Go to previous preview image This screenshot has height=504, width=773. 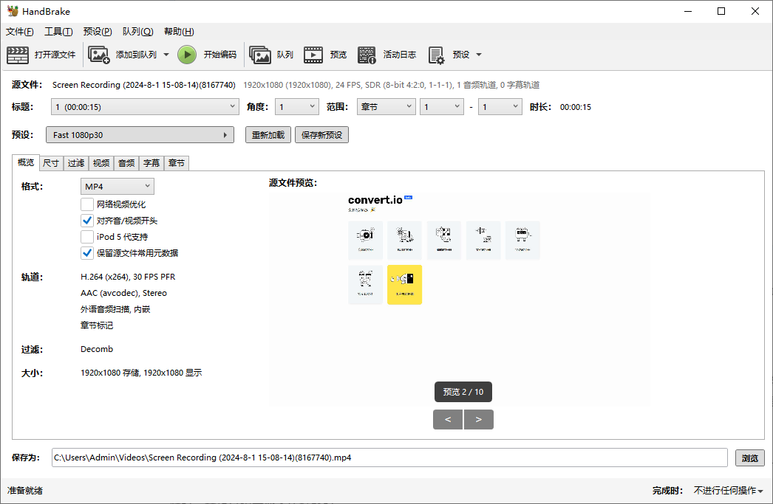(448, 419)
